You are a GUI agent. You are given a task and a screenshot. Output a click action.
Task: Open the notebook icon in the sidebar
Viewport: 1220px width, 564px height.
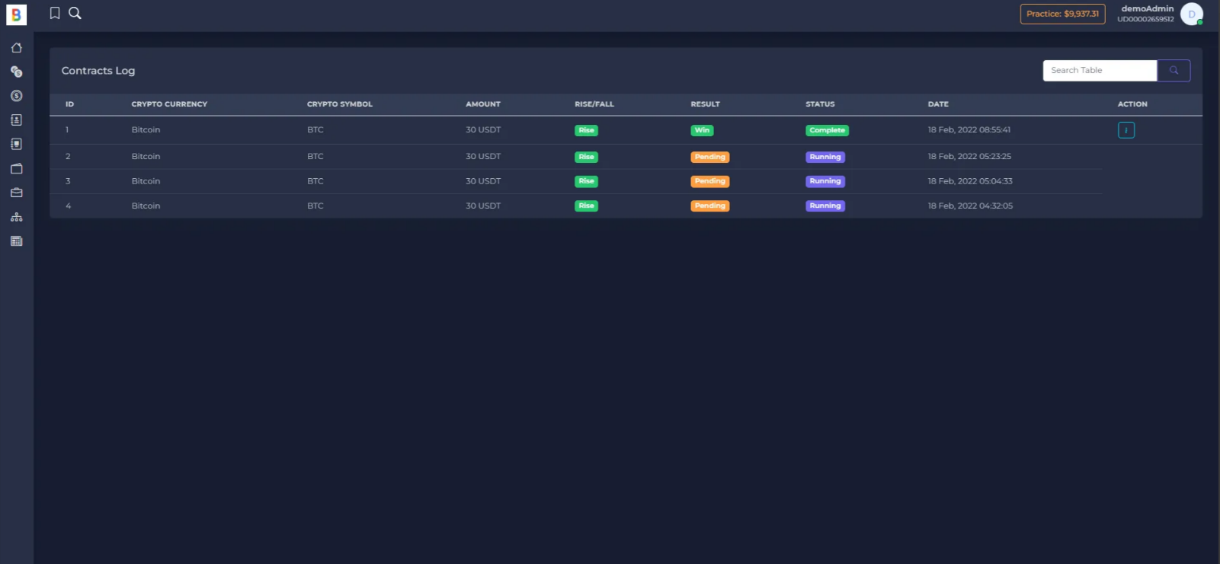[x=16, y=145]
